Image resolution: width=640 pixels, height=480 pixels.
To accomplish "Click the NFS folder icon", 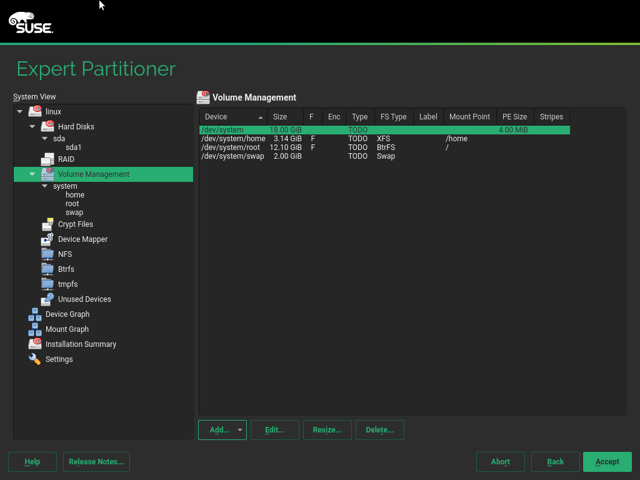I will click(47, 254).
